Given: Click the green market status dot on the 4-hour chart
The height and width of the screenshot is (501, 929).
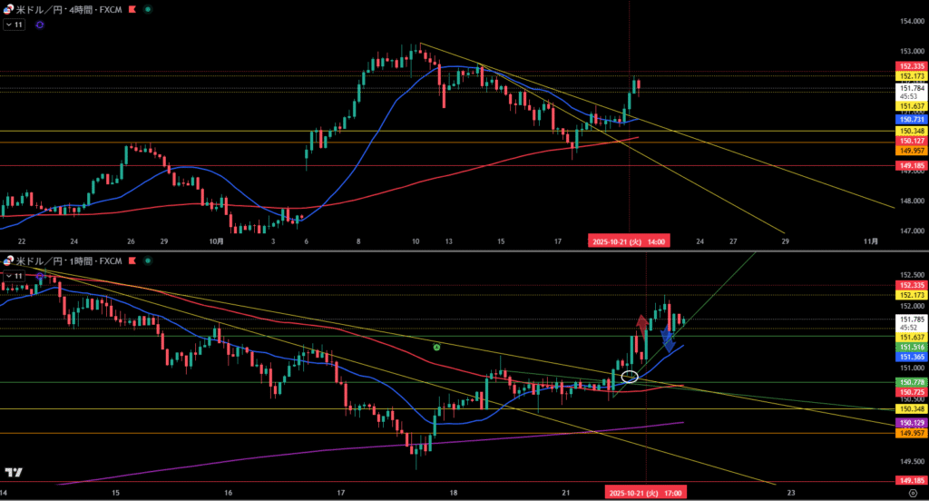Looking at the screenshot, I should [x=149, y=9].
